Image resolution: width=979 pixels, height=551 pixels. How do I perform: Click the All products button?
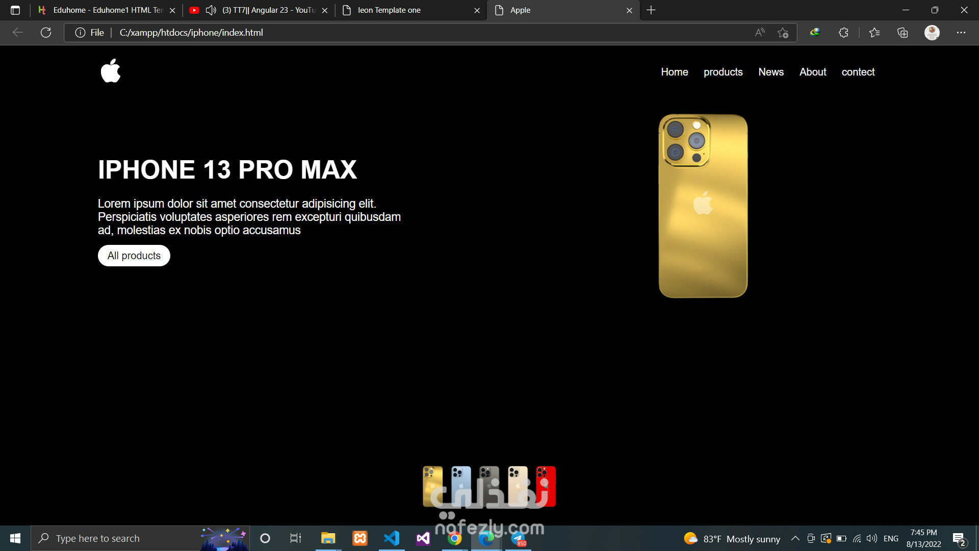134,256
